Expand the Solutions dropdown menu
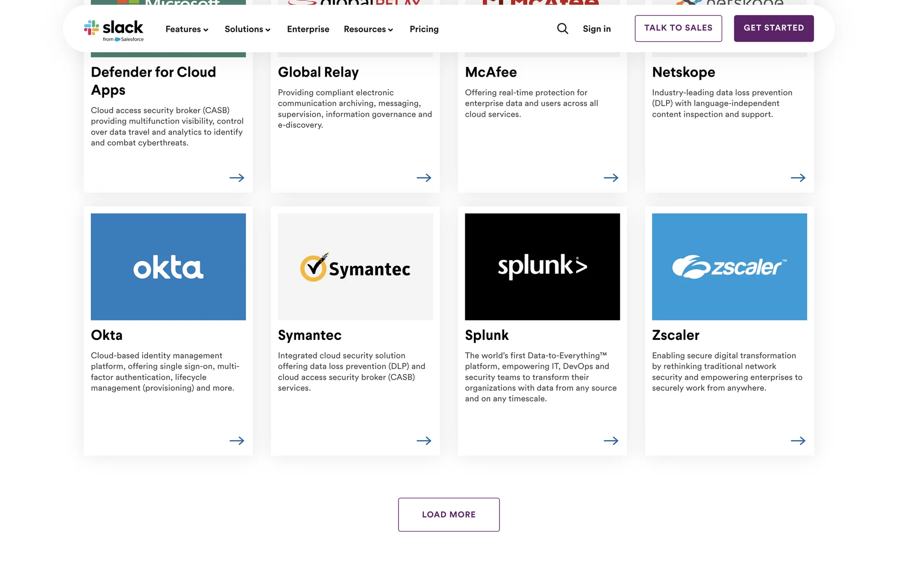The width and height of the screenshot is (898, 561). [247, 29]
